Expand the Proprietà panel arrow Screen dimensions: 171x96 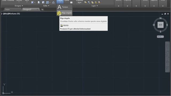(127, 6)
